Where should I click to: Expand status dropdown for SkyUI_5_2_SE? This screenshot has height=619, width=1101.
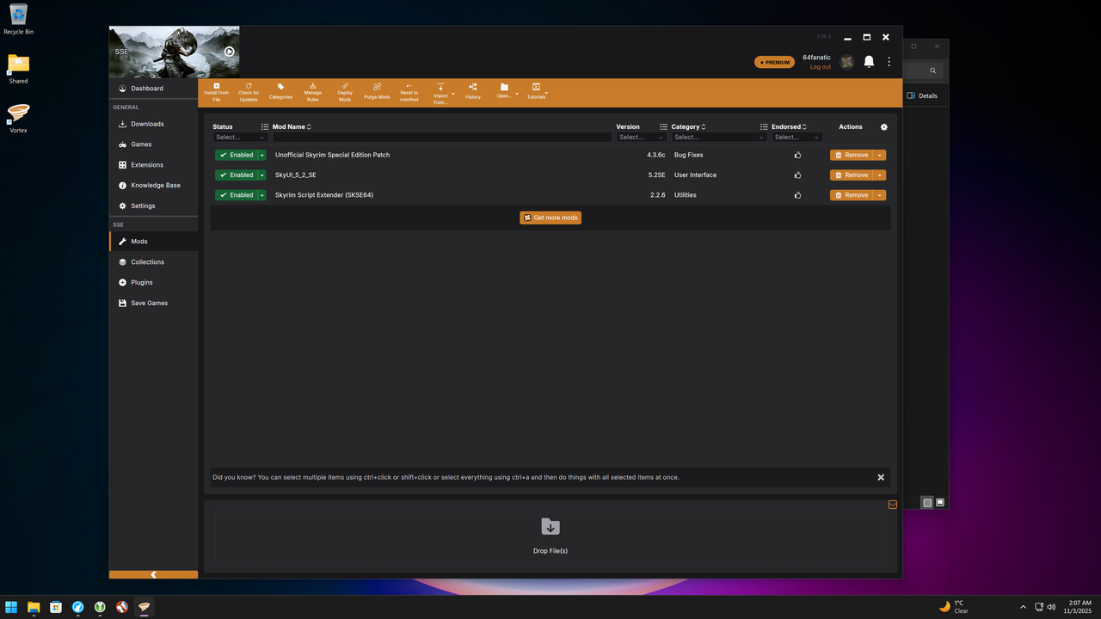(x=261, y=175)
